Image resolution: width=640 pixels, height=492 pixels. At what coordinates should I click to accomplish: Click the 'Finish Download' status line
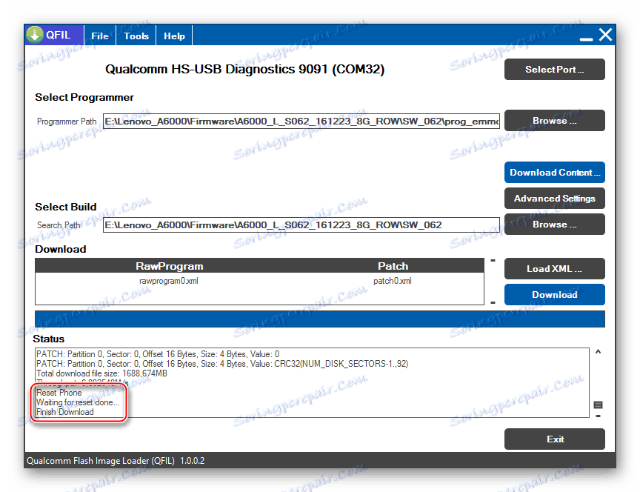[65, 412]
